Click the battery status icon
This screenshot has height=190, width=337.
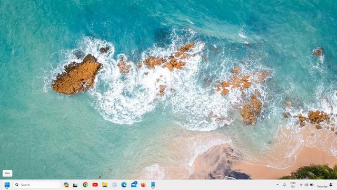coord(312,185)
